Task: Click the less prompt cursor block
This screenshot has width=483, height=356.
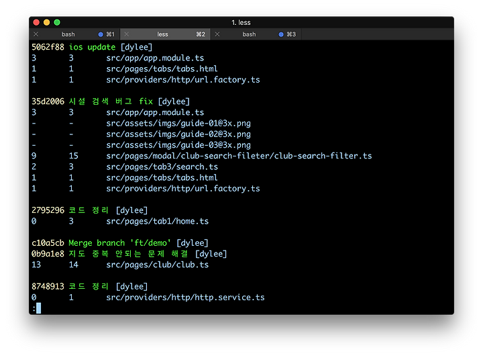Action: click(38, 308)
